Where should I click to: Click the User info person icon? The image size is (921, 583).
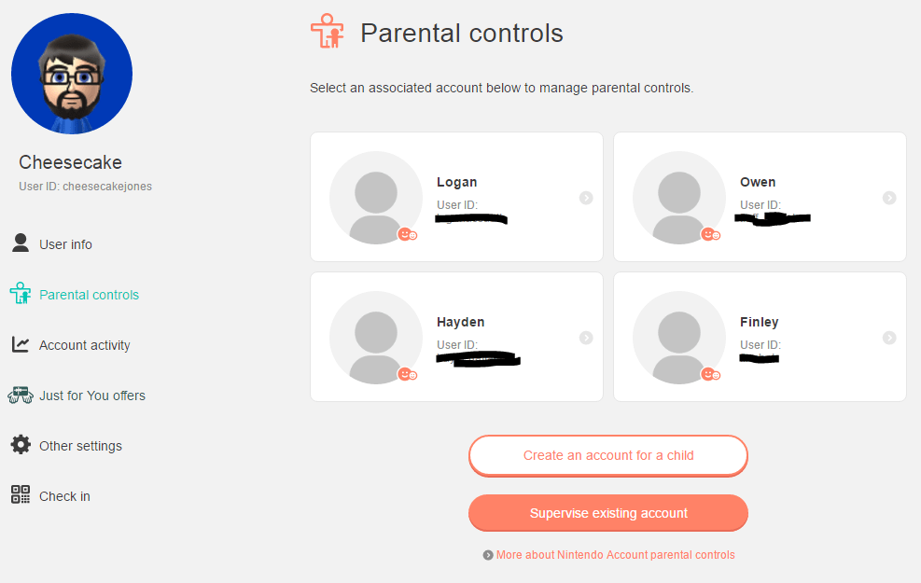21,243
